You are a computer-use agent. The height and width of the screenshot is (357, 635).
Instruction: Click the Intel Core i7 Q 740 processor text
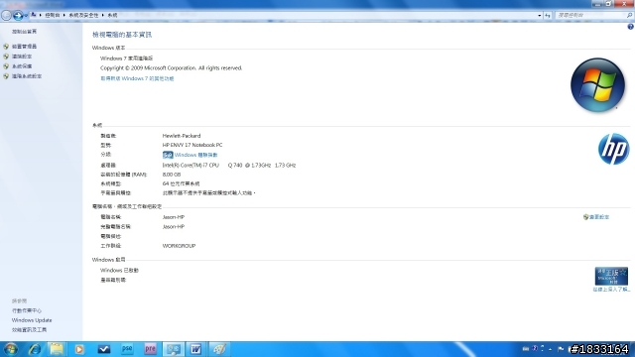click(229, 166)
